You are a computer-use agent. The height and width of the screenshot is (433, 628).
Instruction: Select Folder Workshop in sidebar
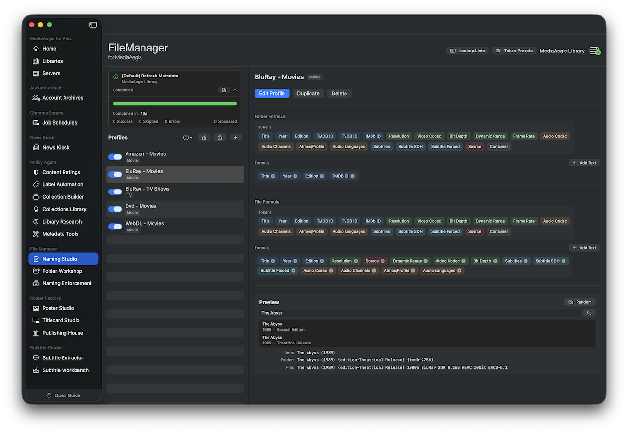pos(63,271)
